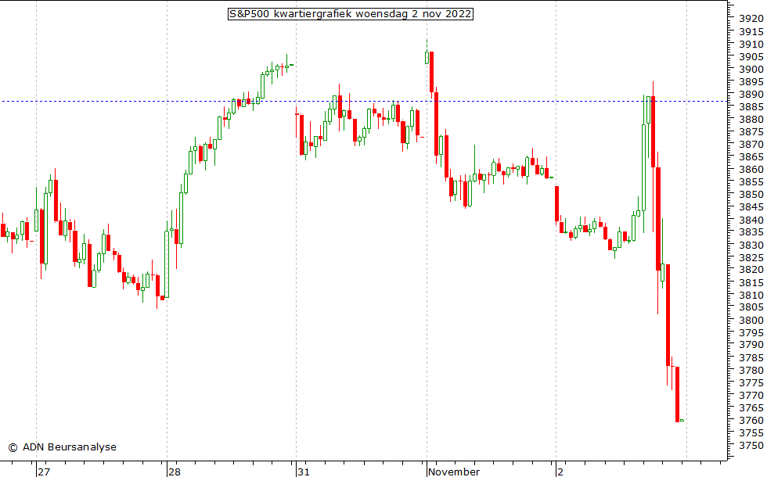Click the price label 3870
This screenshot has width=767, height=477.
(751, 144)
